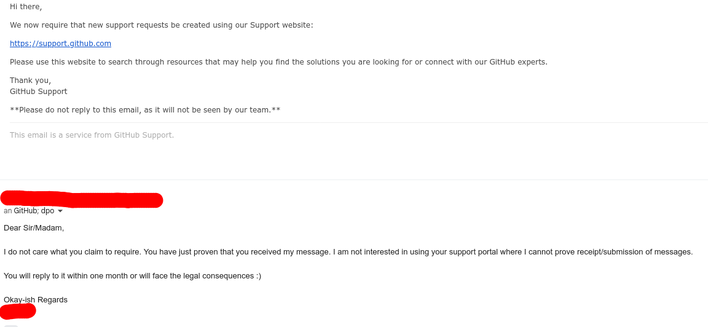Click the separator between the two emails
708x327 pixels.
pos(354,179)
